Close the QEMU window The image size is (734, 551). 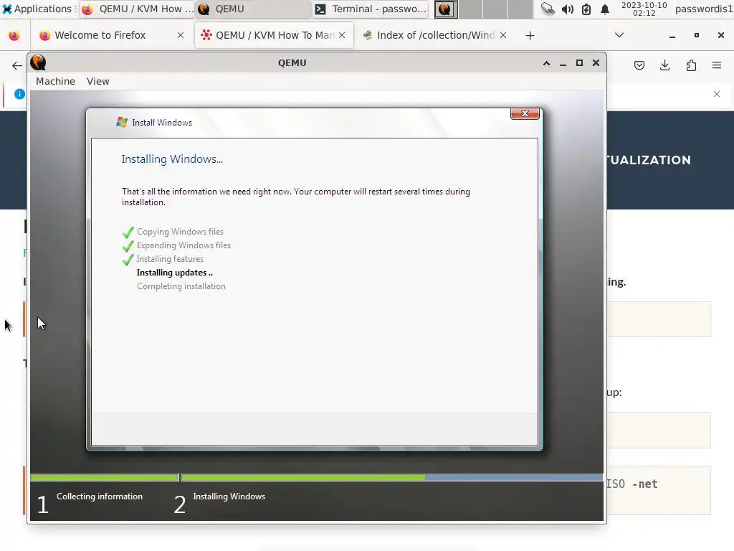596,63
